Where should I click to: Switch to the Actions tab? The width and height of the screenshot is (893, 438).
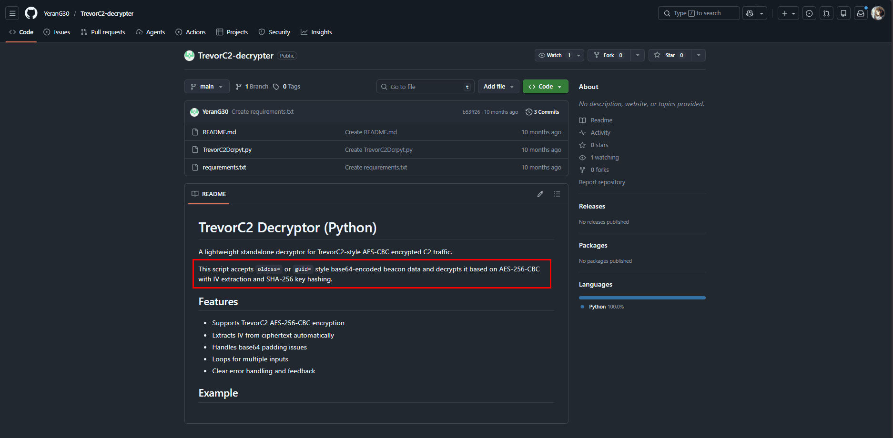coord(191,32)
